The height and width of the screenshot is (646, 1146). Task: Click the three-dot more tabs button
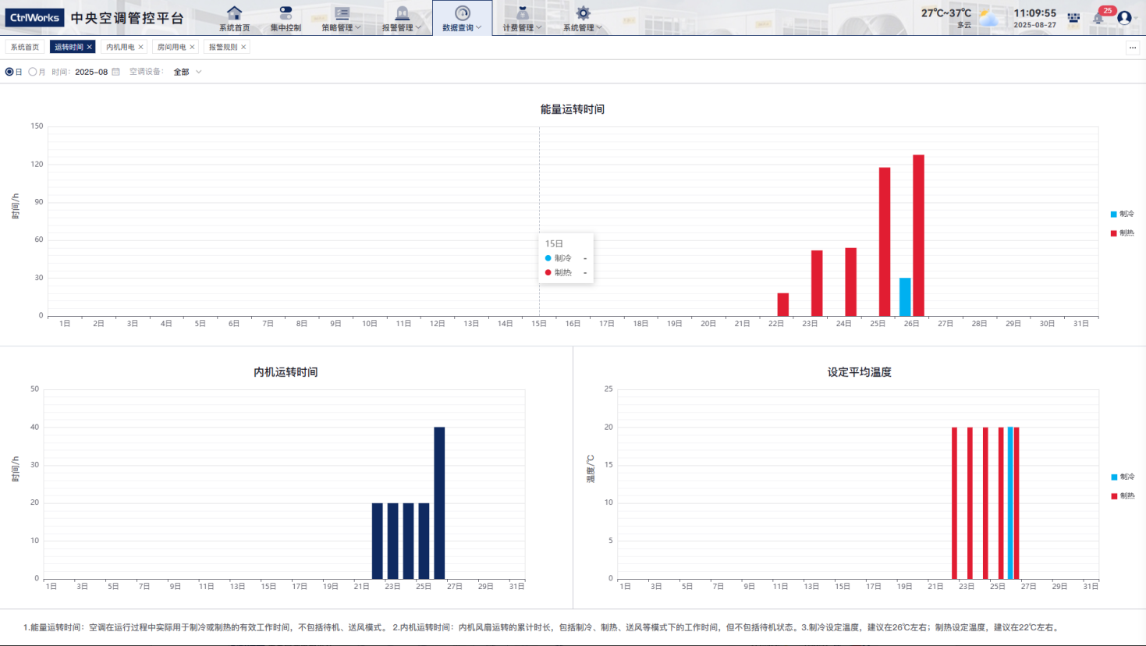[1133, 48]
